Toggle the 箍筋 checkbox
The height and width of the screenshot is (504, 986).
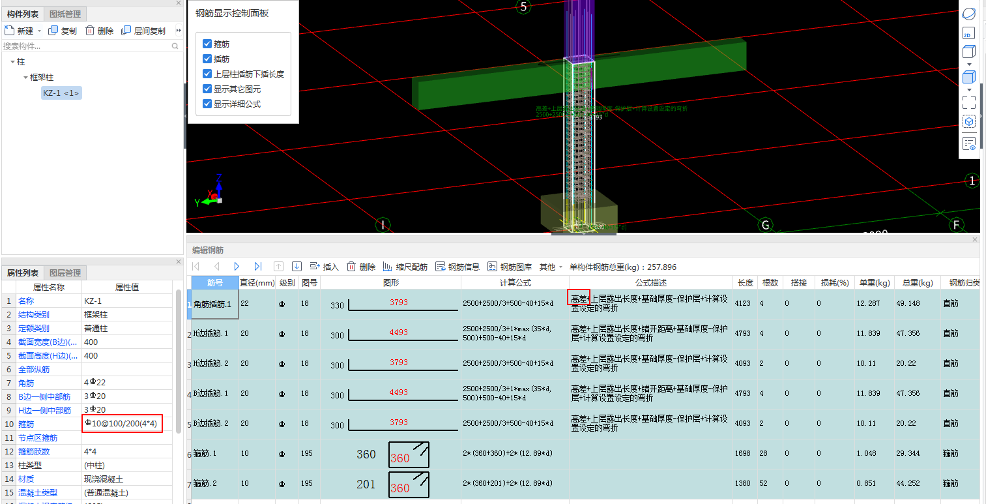coord(207,44)
